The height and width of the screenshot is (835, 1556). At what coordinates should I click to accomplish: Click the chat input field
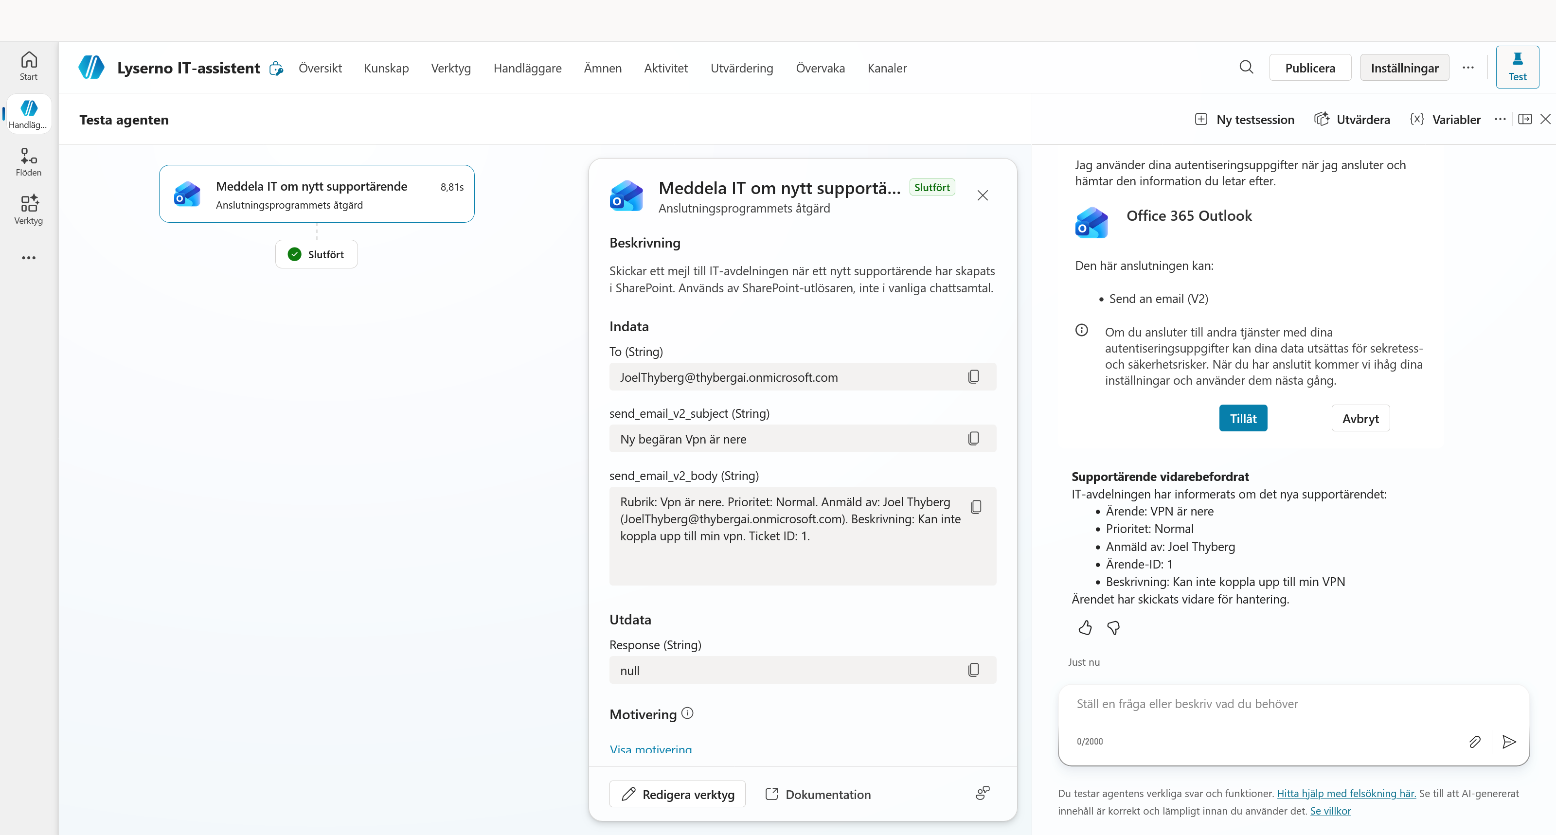tap(1294, 704)
